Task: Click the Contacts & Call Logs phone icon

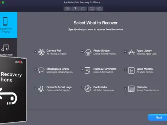Action: 41,89
